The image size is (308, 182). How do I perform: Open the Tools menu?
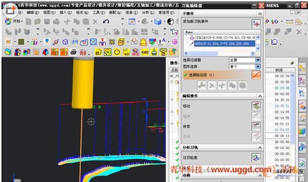99,12
